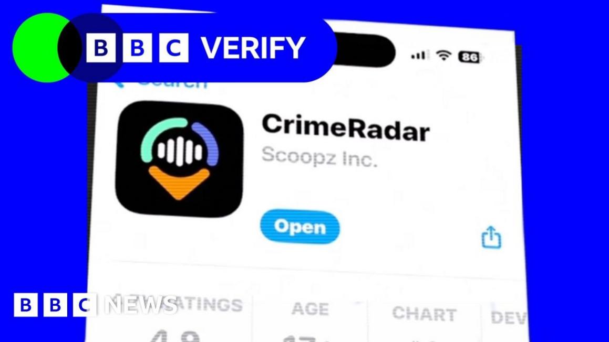The image size is (609, 342).
Task: Tap the Wi-Fi status icon
Action: (x=443, y=56)
